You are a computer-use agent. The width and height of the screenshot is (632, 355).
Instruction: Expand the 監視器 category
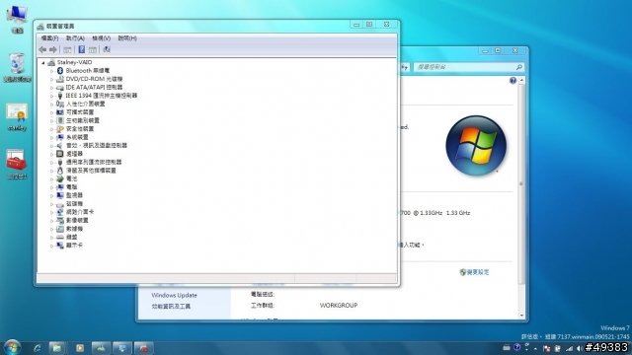click(51, 195)
